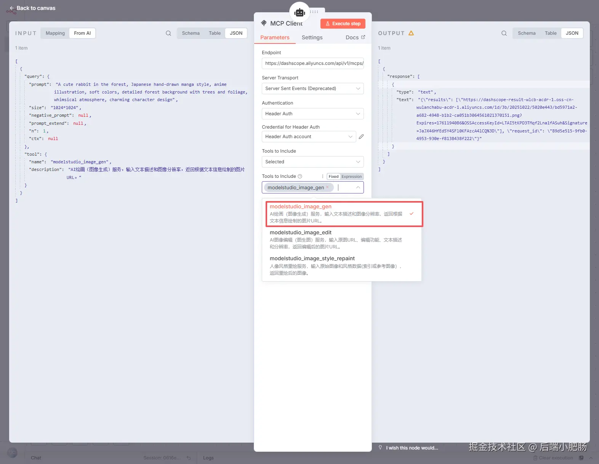Viewport: 599px width, 464px height.
Task: Click the input '1 item' count label
Action: pos(21,48)
